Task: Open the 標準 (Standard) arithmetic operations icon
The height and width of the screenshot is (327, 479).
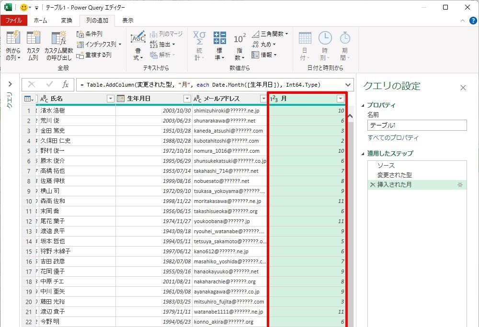Action: coord(219,38)
